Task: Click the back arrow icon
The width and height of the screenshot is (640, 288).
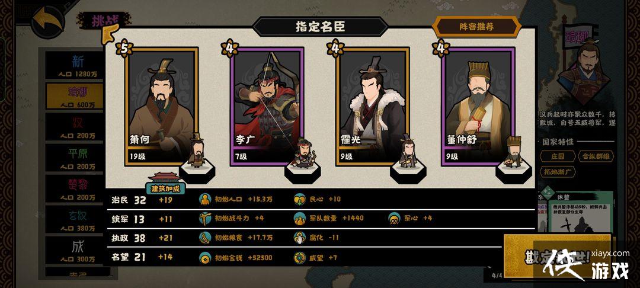Action: [x=48, y=20]
